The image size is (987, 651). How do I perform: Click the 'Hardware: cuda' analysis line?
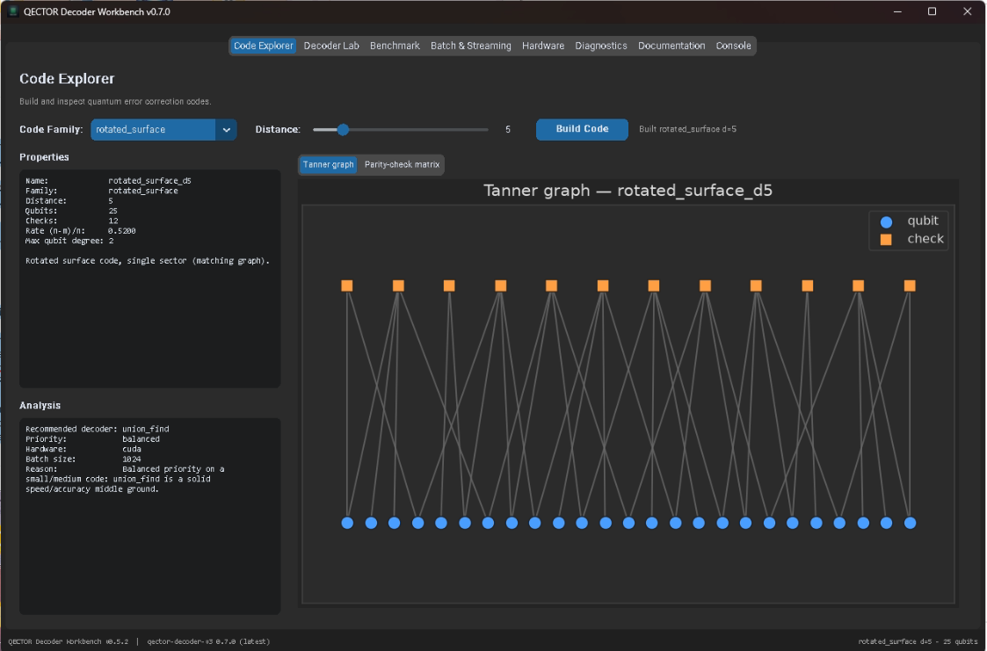pos(83,449)
